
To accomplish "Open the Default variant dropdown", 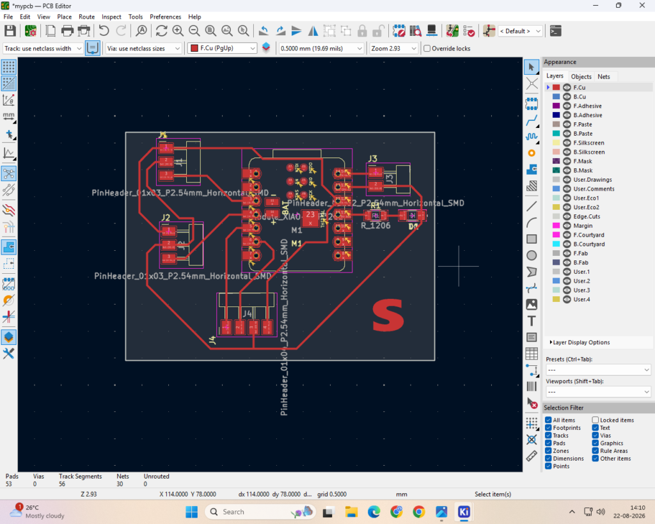I will (x=520, y=31).
